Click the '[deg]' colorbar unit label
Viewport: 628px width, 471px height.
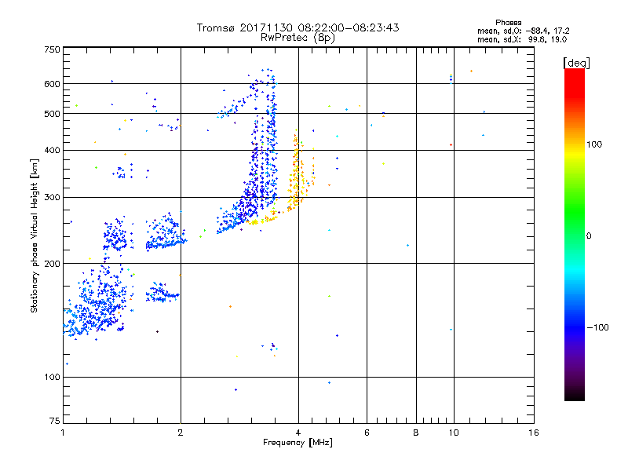click(x=576, y=63)
